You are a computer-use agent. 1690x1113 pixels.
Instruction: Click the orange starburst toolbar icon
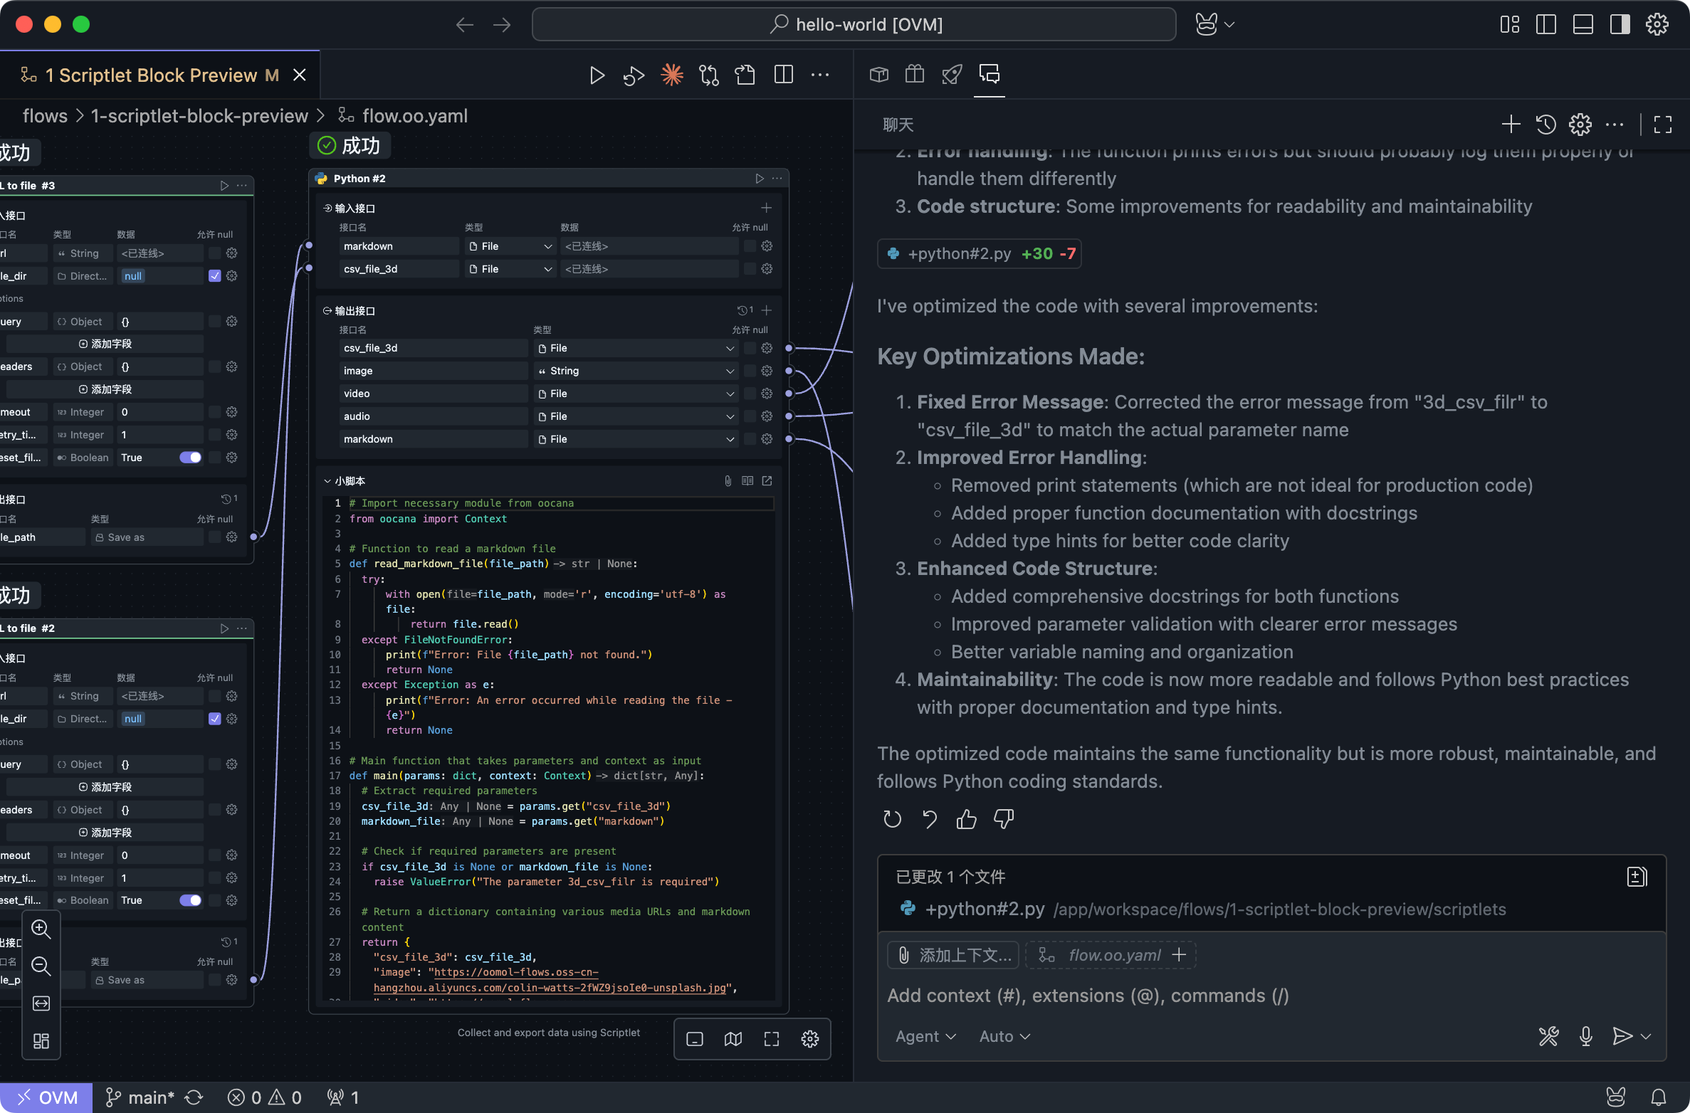[671, 75]
